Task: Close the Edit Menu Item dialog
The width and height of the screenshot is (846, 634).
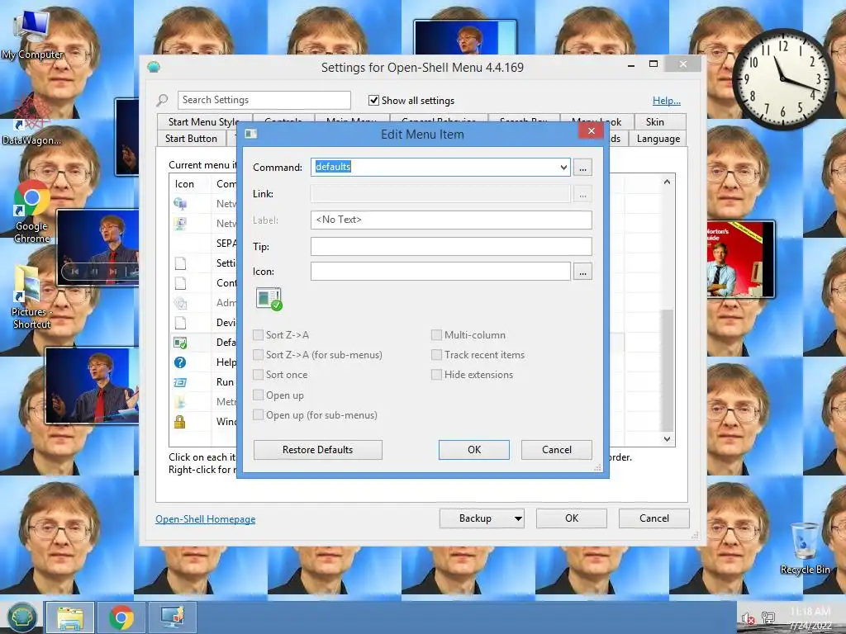Action: click(x=591, y=130)
